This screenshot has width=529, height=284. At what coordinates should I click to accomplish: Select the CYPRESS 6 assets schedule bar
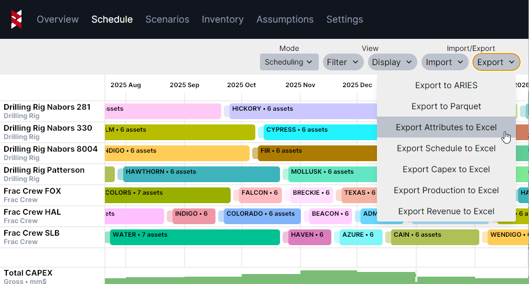tap(319, 132)
